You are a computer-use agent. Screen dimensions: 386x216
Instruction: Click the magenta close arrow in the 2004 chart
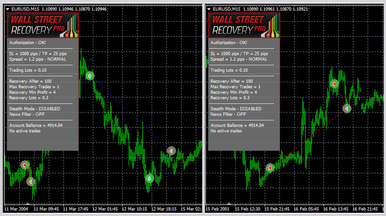(171, 150)
